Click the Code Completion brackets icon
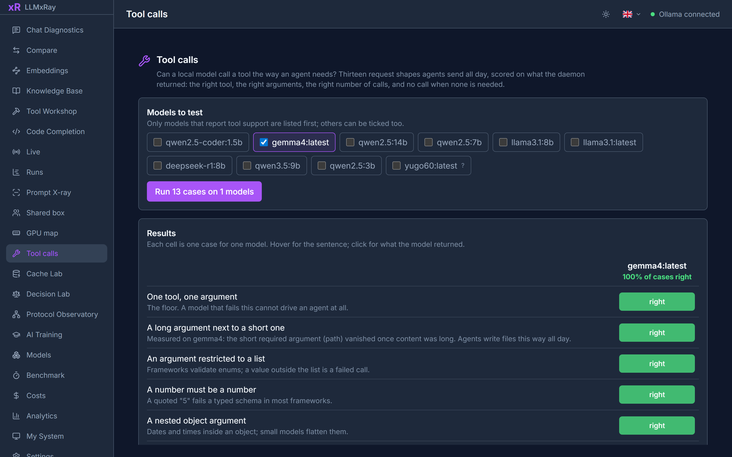The width and height of the screenshot is (732, 457). [x=16, y=132]
